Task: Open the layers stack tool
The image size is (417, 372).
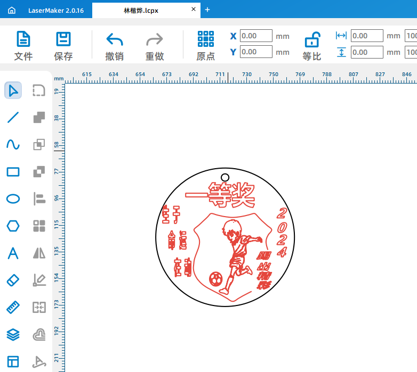Action: 13,334
